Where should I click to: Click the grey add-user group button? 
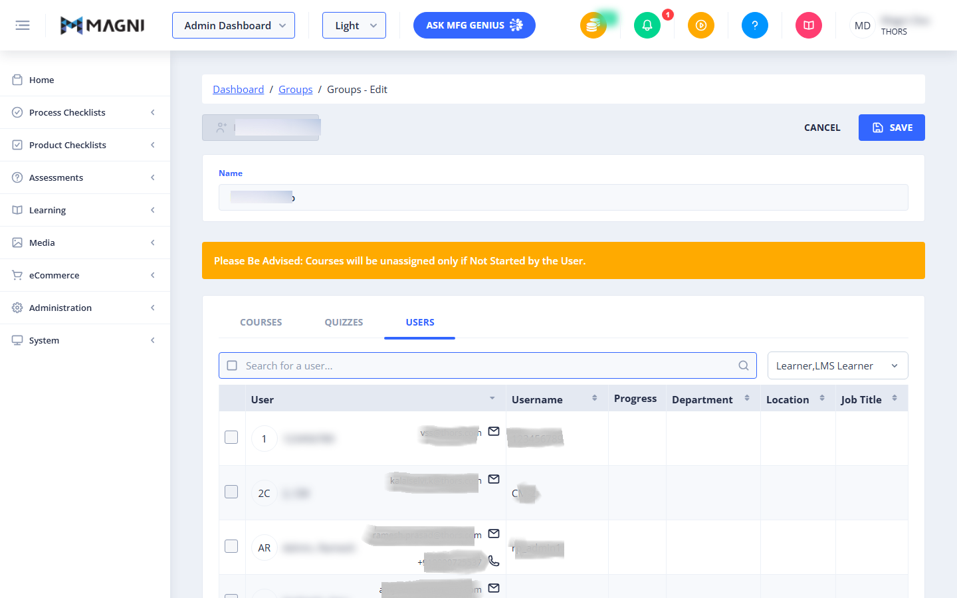261,128
